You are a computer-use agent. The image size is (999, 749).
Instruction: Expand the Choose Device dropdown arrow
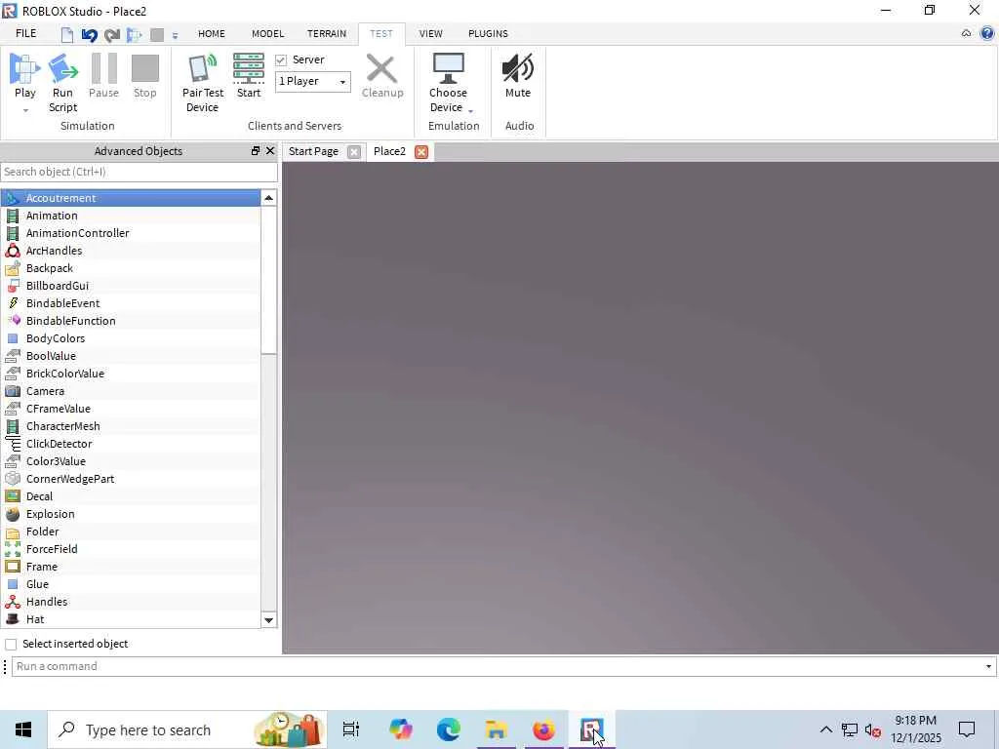[x=471, y=111]
